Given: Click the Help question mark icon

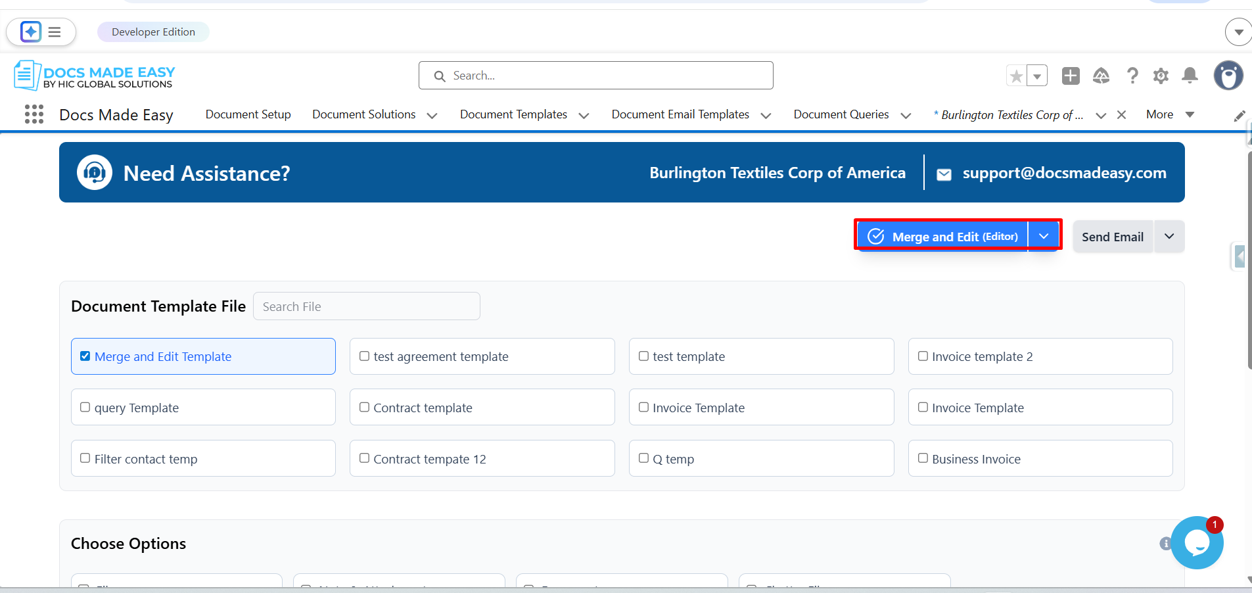Looking at the screenshot, I should point(1132,76).
